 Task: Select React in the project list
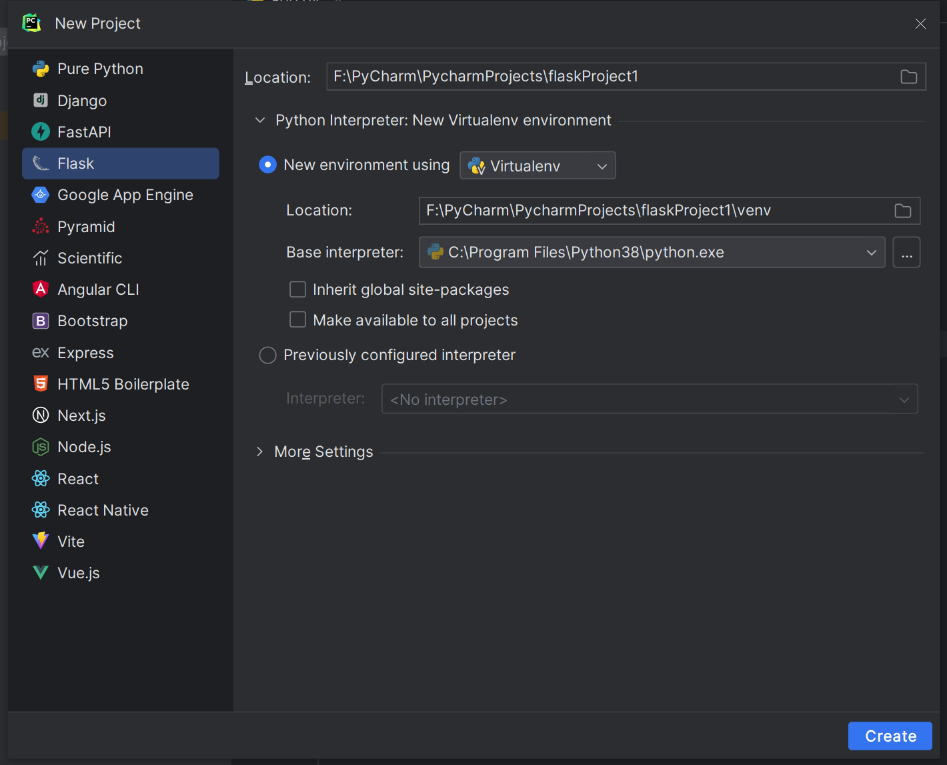(121, 478)
